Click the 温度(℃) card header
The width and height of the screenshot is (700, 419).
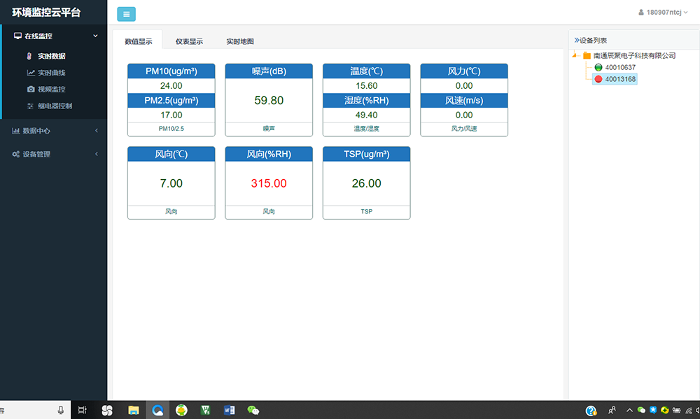[x=367, y=71]
